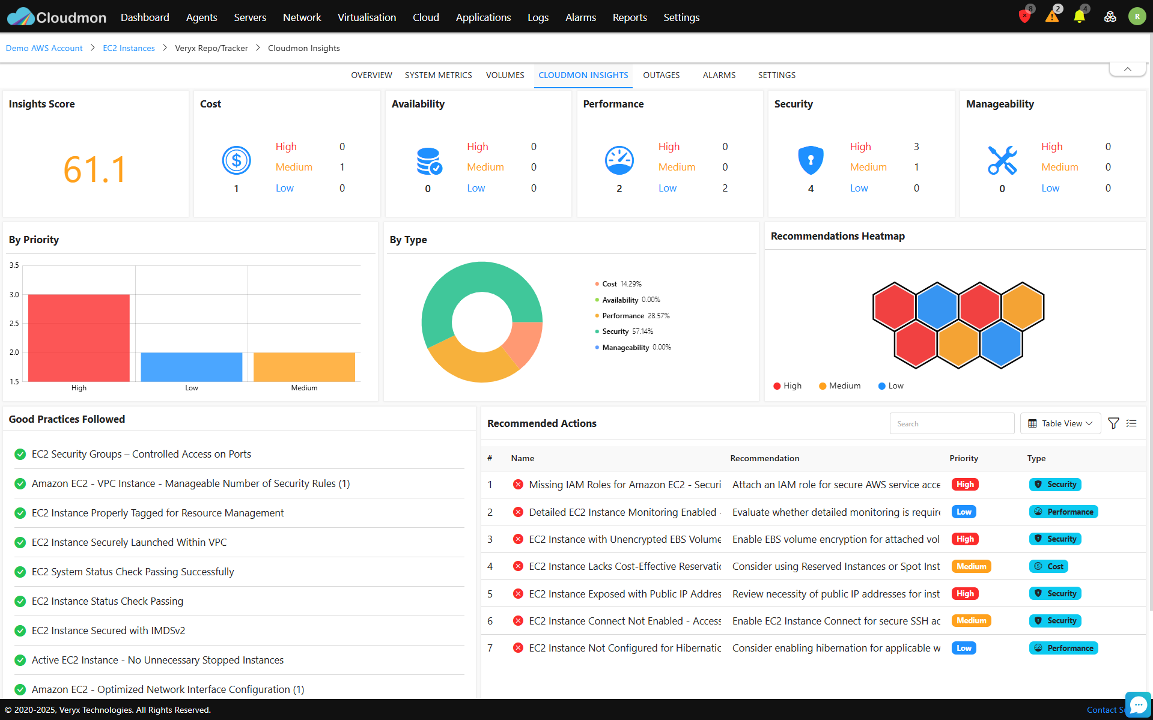Screen dimensions: 1153x720
Task: Click the Priority column header
Action: click(x=964, y=458)
